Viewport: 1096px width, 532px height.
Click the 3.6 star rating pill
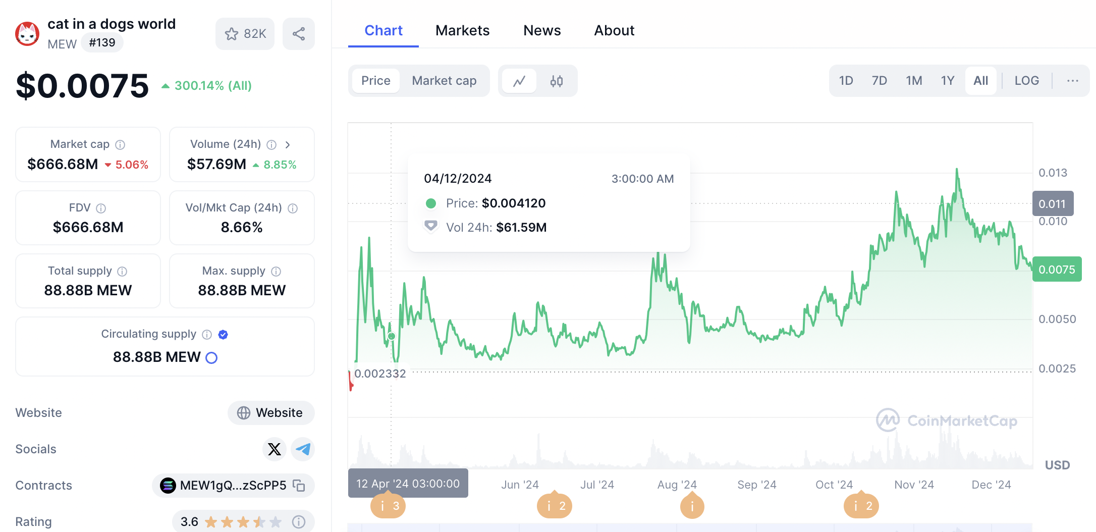243,522
